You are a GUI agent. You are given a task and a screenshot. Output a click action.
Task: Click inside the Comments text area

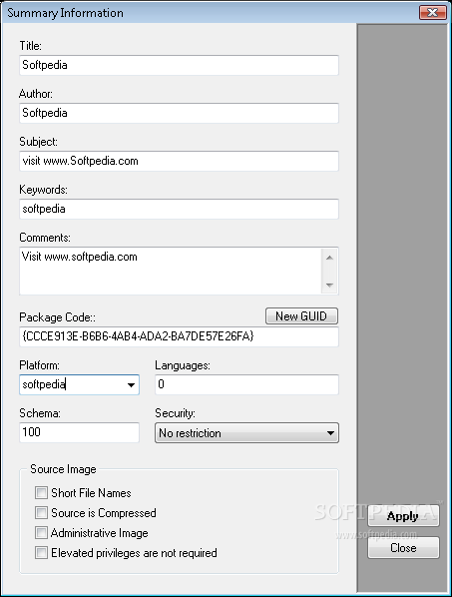(170, 271)
